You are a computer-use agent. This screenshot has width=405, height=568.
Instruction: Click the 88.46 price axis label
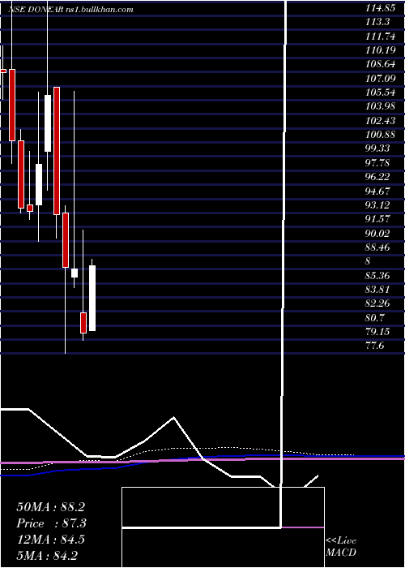[x=377, y=247]
